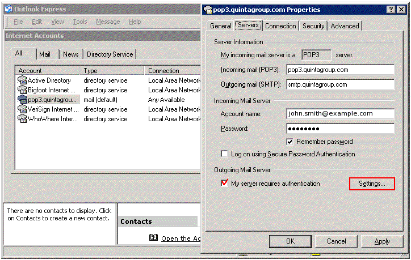Open the Tools menu in Outlook Express
This screenshot has width=411, height=260.
(x=80, y=22)
